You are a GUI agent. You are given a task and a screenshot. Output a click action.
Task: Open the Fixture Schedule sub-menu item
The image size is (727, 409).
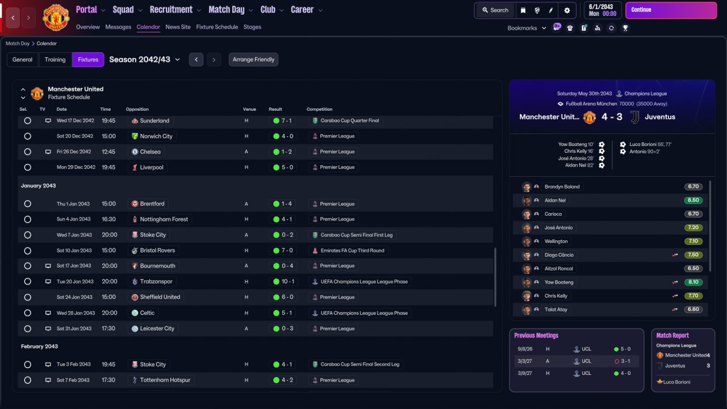point(217,27)
